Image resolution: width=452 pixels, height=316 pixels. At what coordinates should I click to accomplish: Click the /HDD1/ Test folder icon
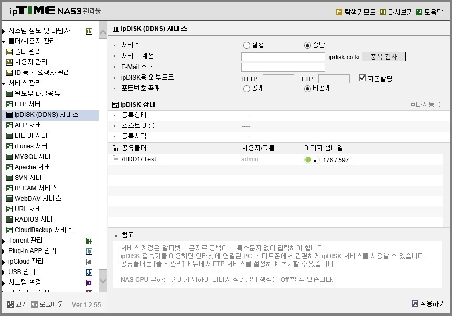coord(115,158)
